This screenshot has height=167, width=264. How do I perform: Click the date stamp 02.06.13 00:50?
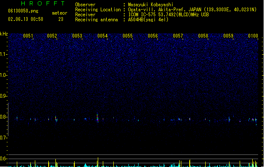pos(26,19)
